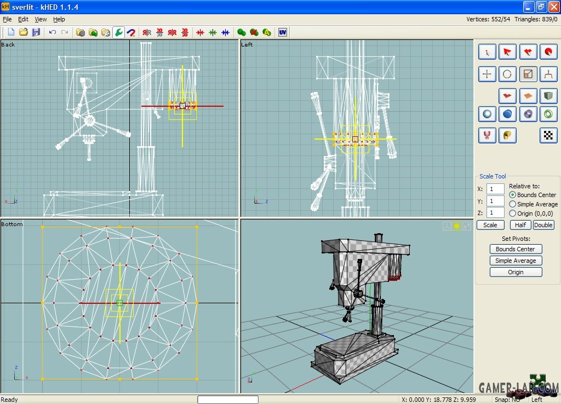Click the red bent-shape create tool

point(507,96)
